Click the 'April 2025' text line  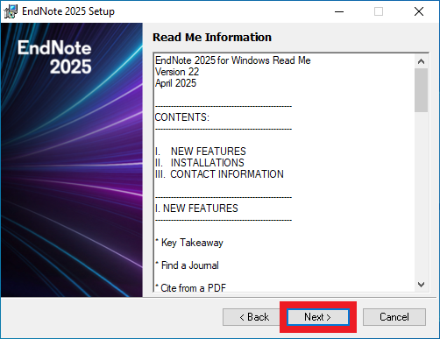coord(176,83)
